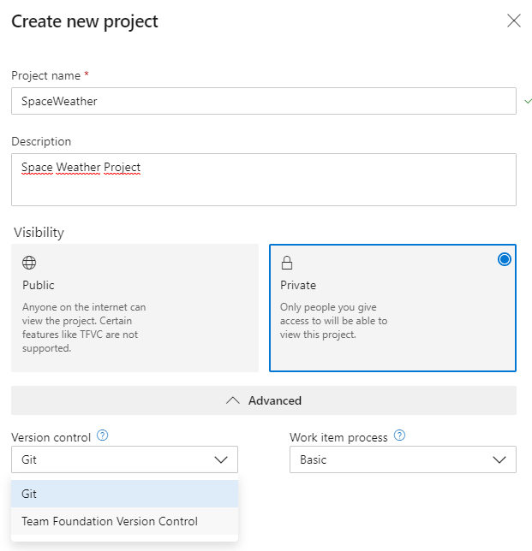Click the green checkmark beside Project name
This screenshot has height=551, width=532.
526,101
